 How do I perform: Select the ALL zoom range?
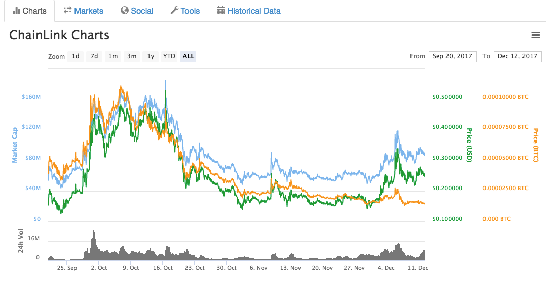[188, 56]
